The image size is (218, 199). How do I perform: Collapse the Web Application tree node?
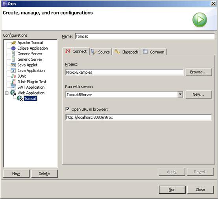click(x=7, y=93)
